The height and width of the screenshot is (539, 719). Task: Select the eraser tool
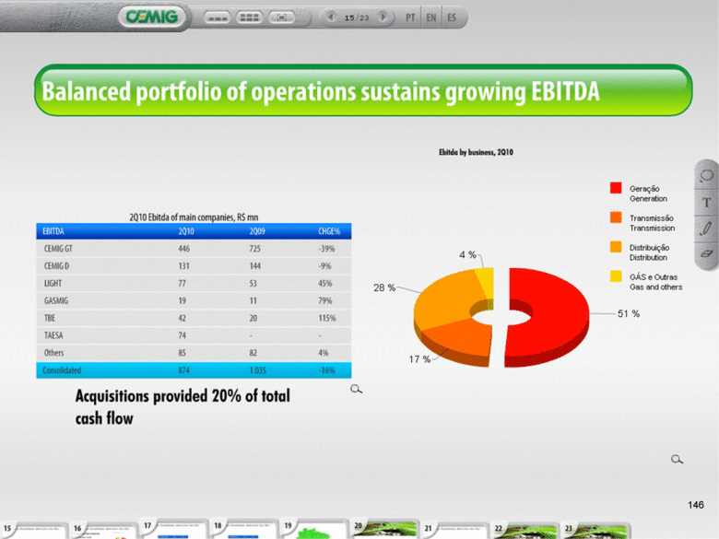[707, 253]
